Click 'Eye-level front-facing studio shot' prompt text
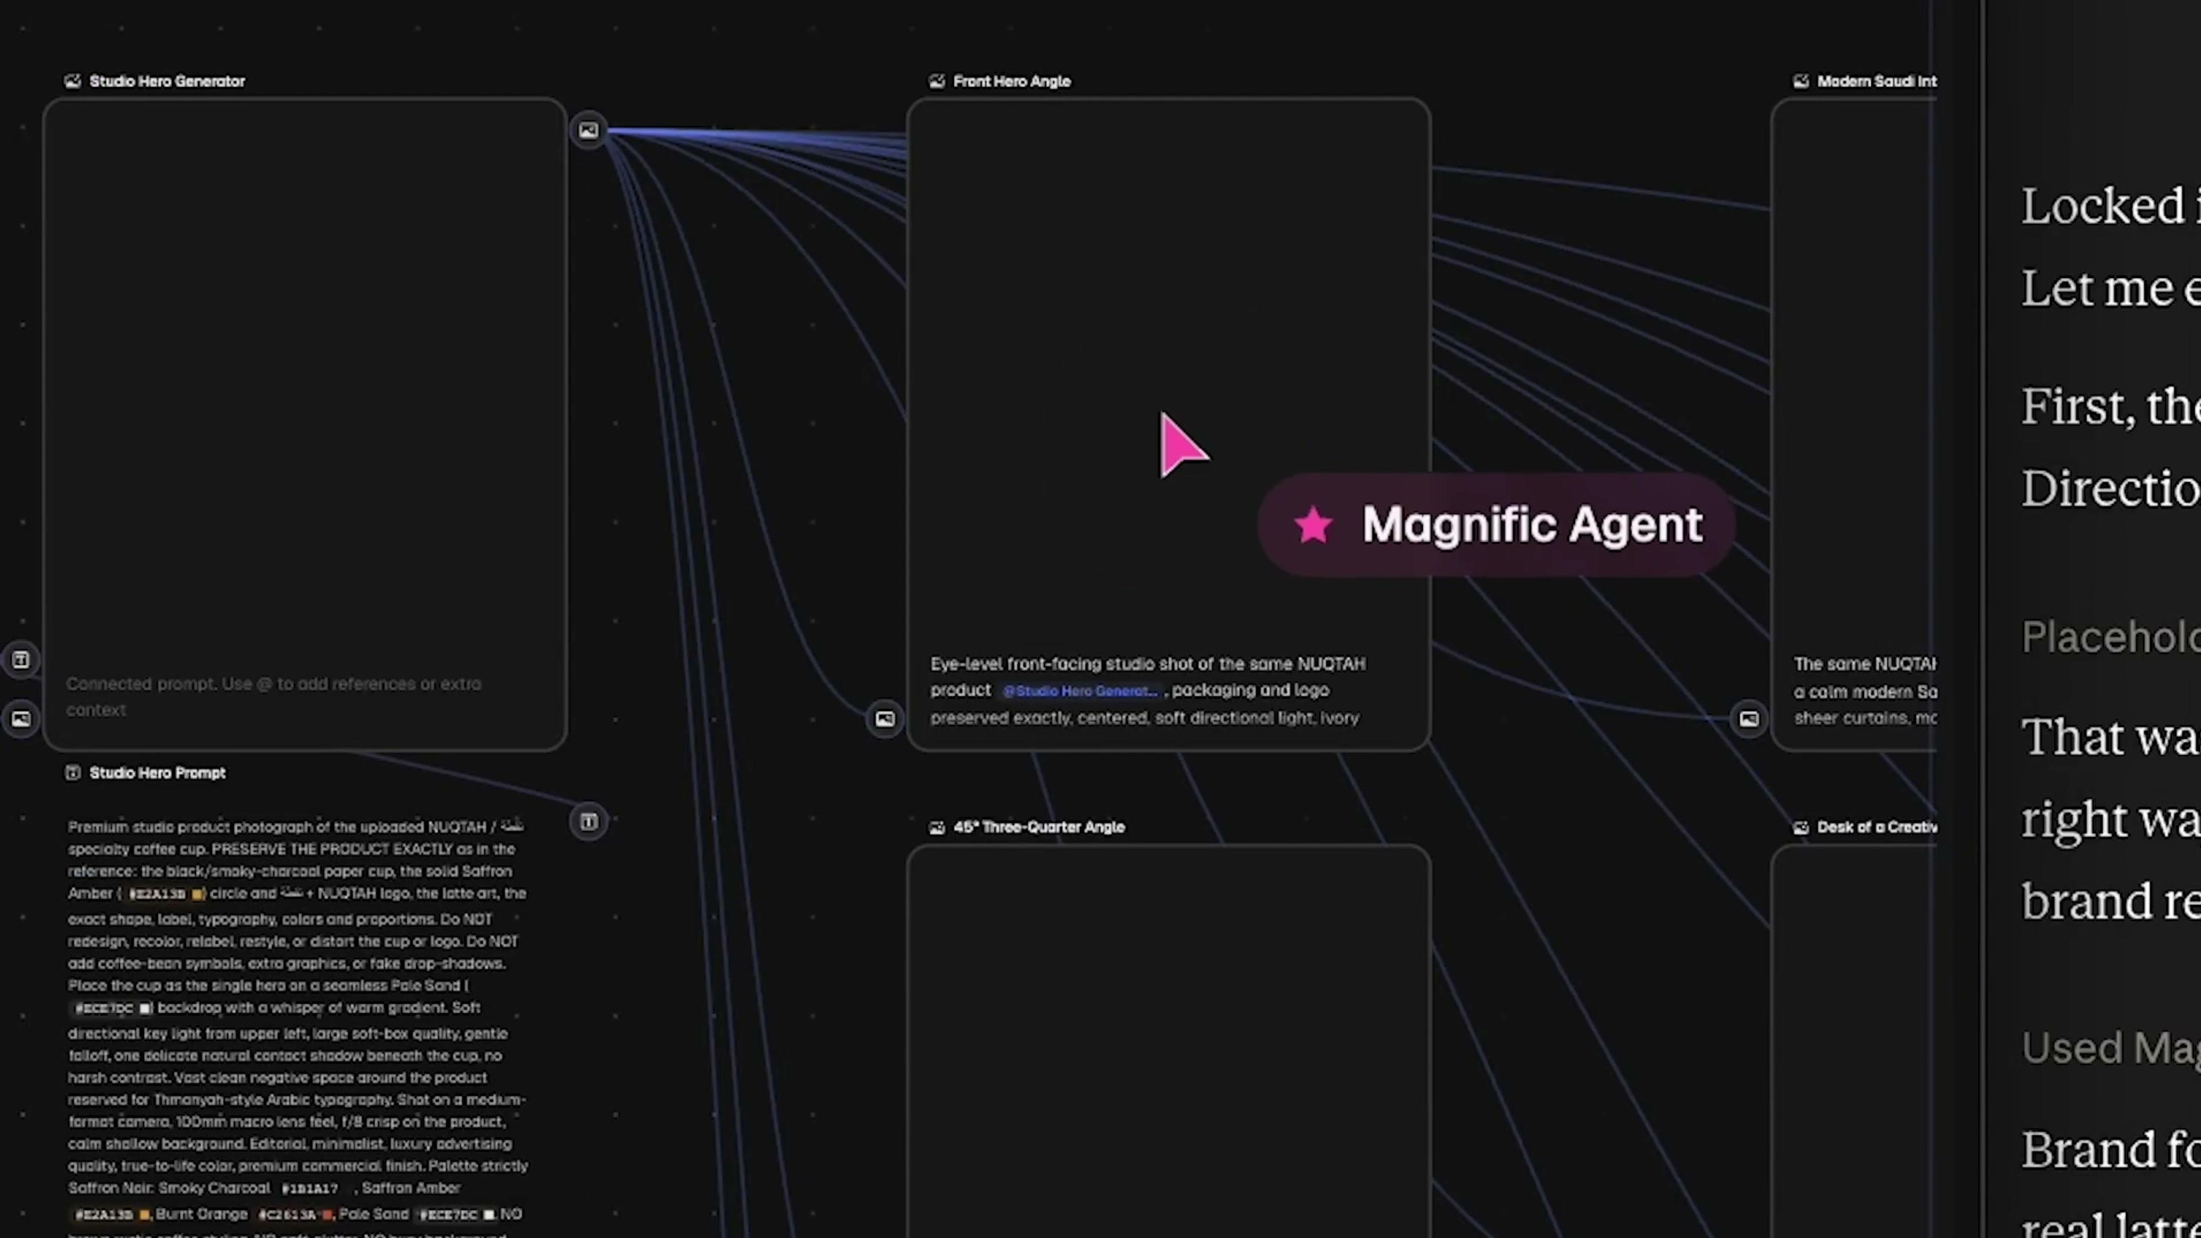 point(1148,690)
